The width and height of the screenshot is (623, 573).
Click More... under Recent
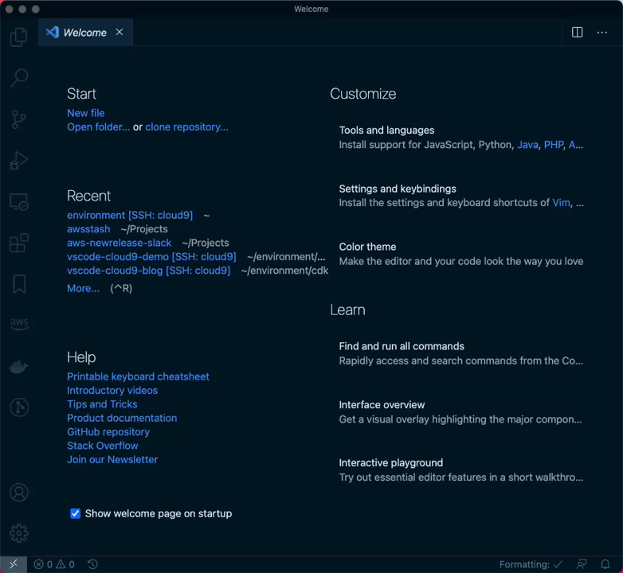tap(83, 288)
